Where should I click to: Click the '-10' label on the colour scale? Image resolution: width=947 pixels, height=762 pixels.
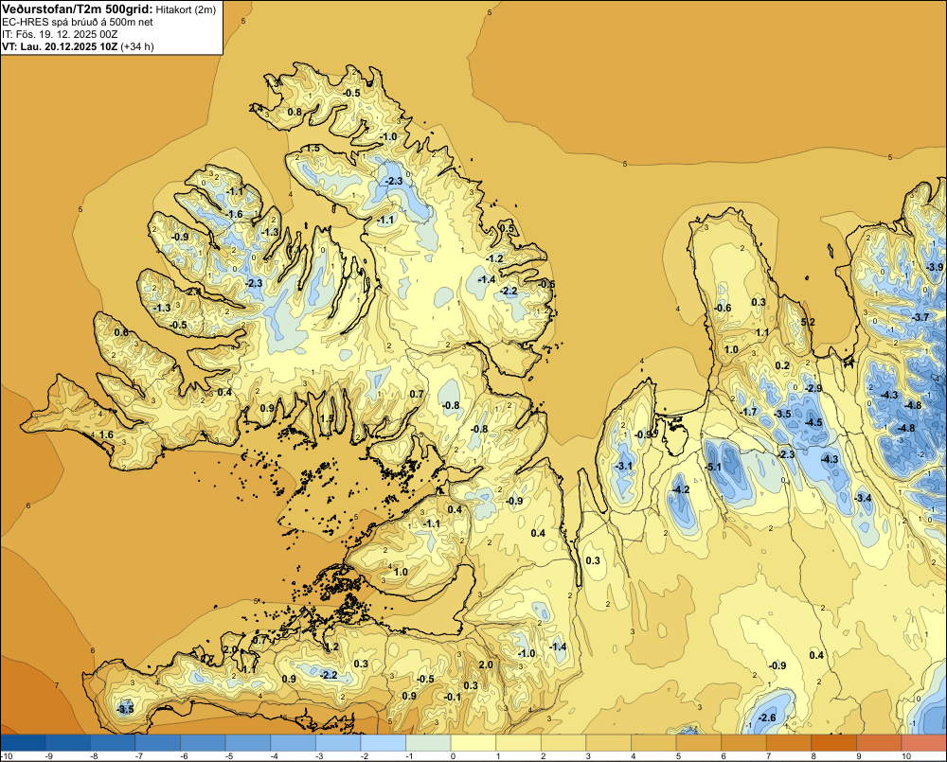tap(6, 756)
